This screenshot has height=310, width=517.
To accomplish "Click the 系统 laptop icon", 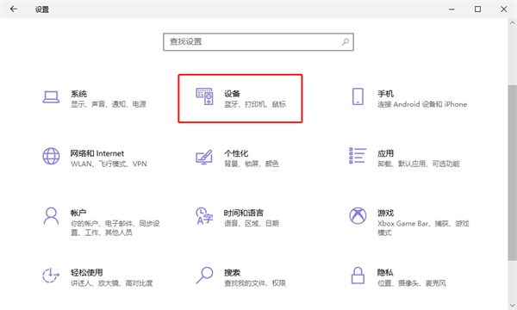I will [x=51, y=97].
